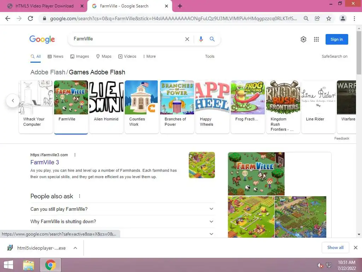Select the All results tab
362x272 pixels.
click(x=36, y=56)
